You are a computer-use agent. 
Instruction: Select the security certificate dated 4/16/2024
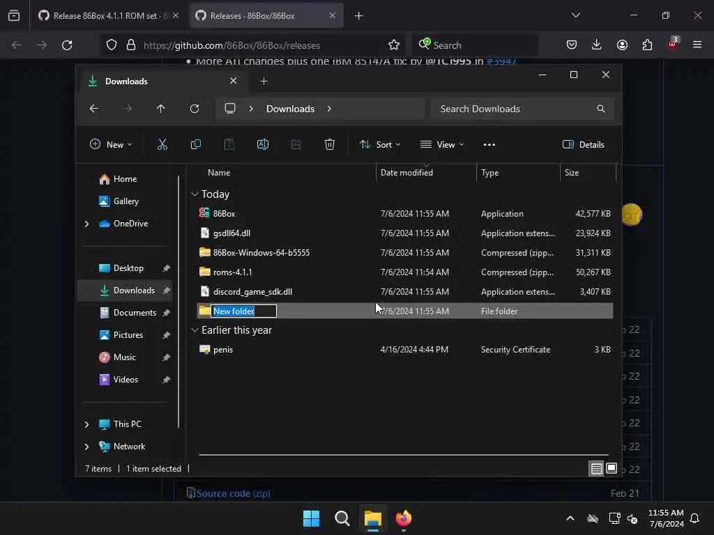coord(405,350)
